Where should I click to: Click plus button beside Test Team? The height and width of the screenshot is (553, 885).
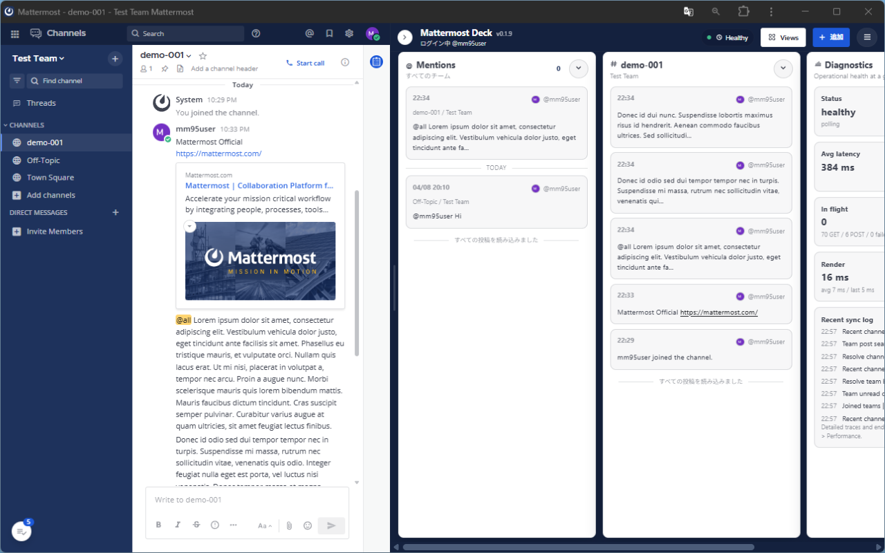(x=115, y=59)
